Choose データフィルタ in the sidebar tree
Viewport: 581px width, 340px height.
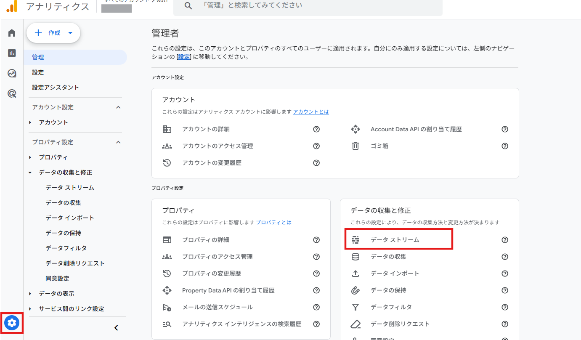(x=66, y=248)
